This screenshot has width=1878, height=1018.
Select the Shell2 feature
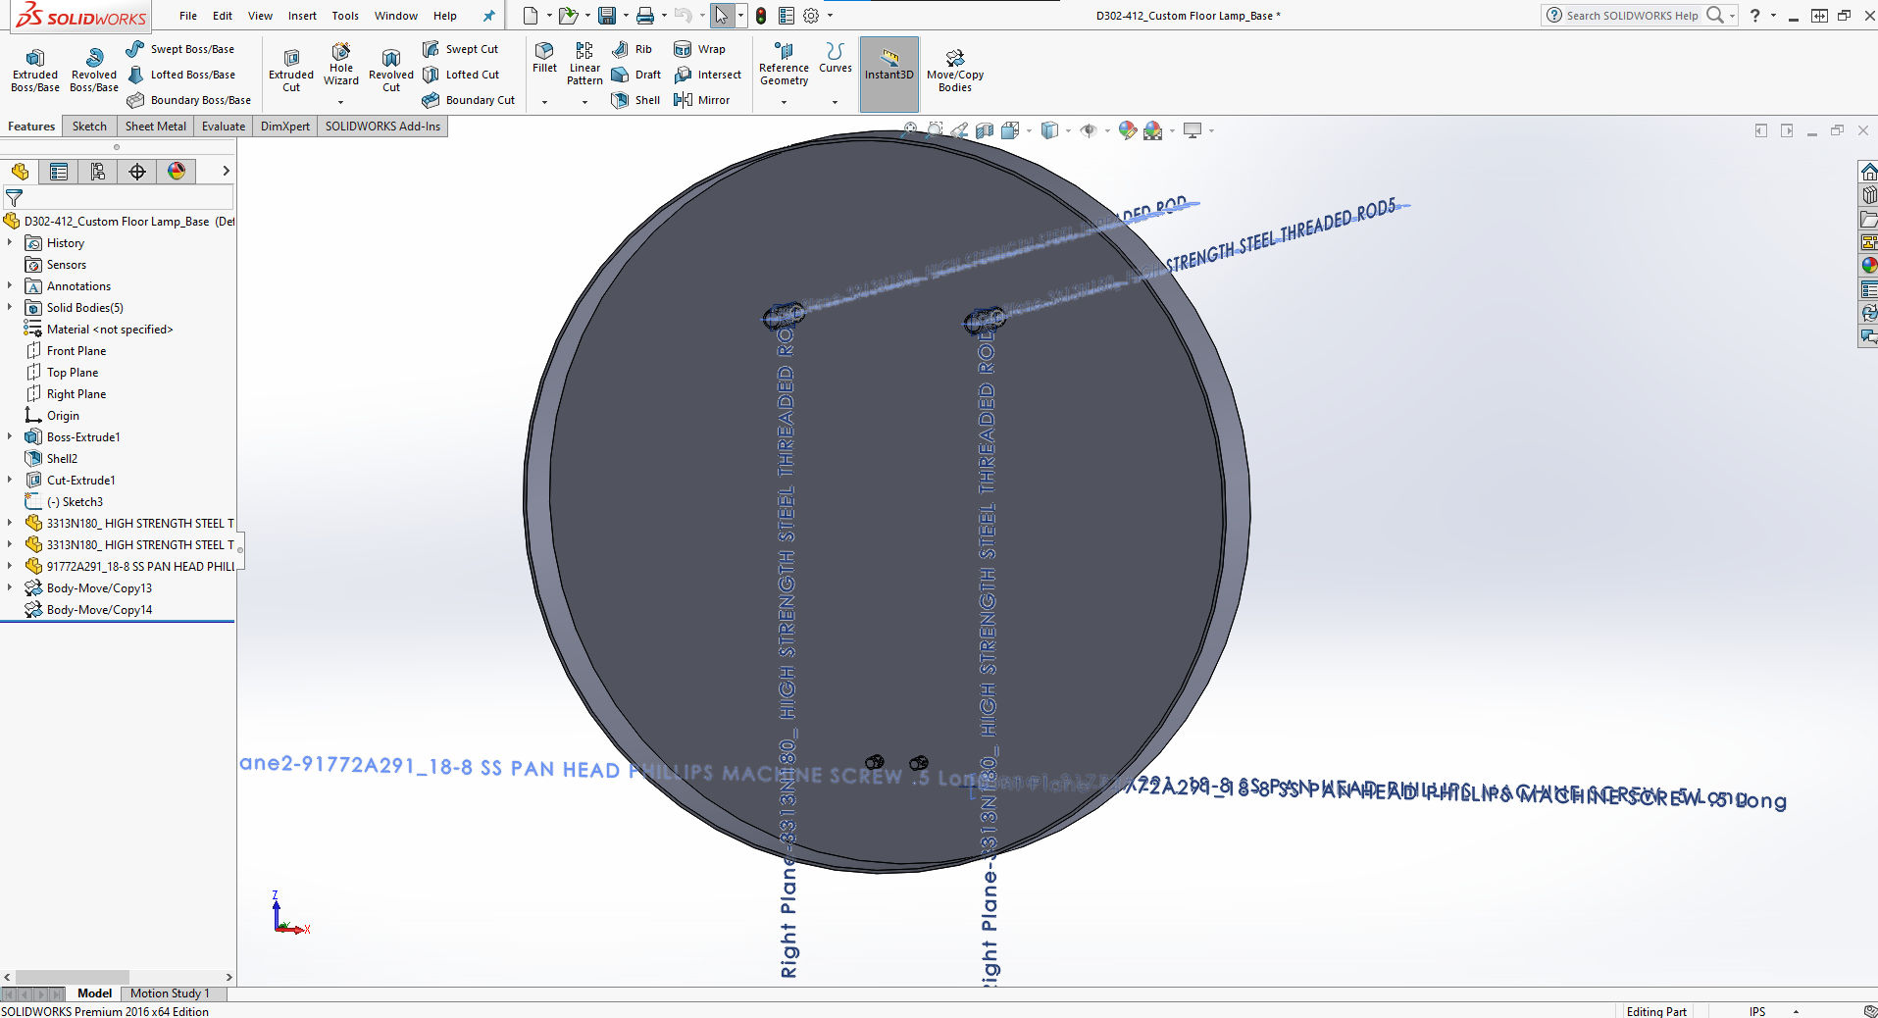62,459
